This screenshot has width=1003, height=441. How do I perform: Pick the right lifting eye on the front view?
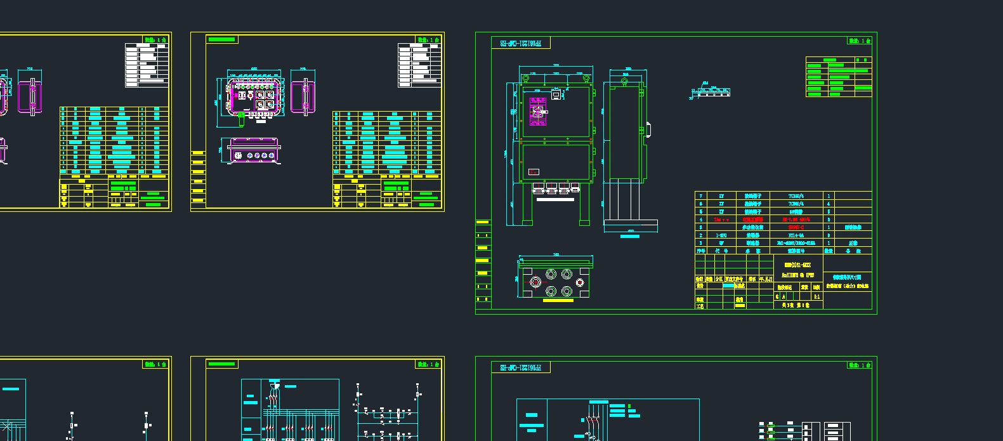[587, 79]
